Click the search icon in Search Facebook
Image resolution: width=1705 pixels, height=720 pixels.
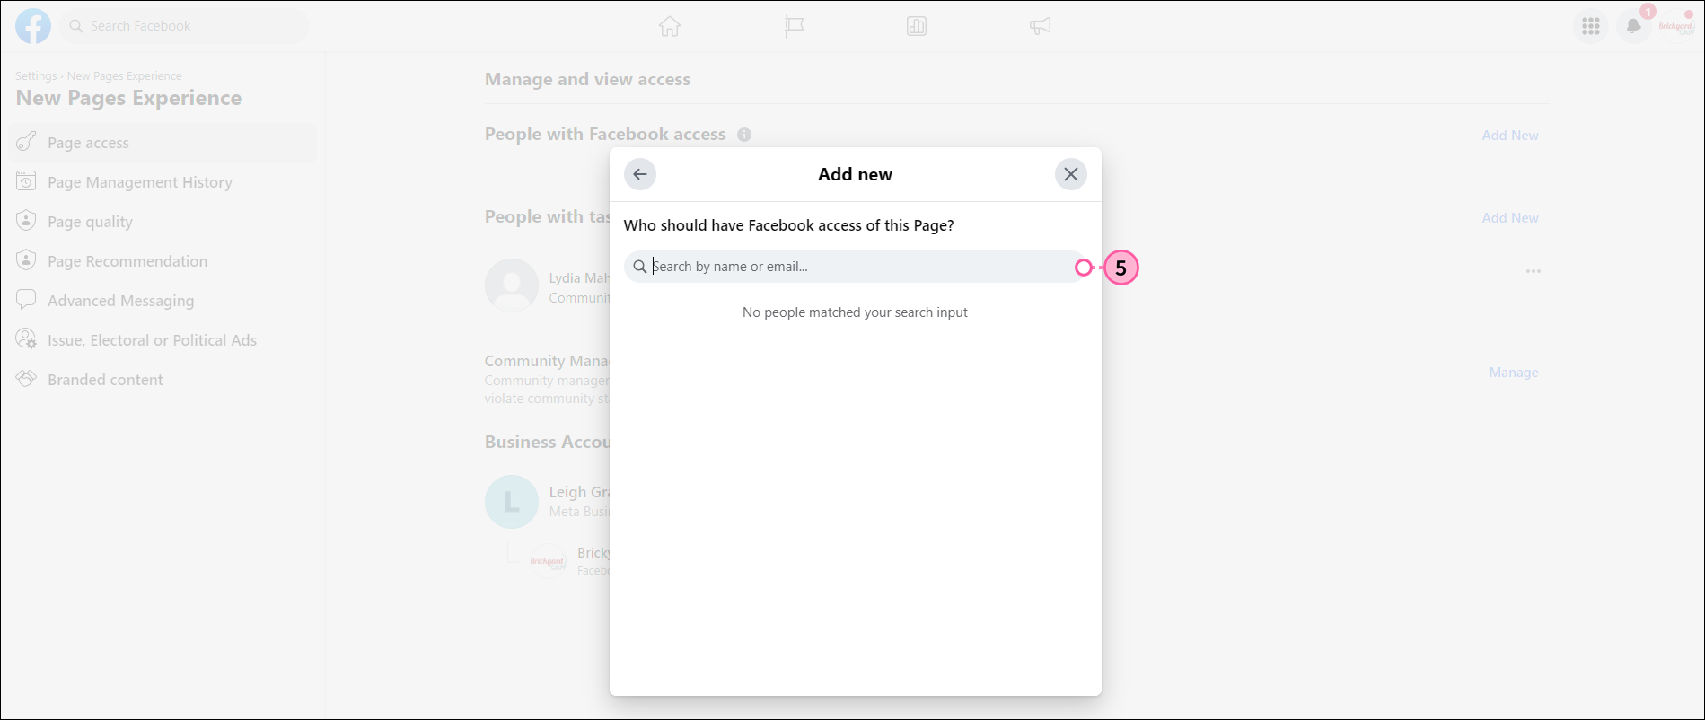point(76,26)
